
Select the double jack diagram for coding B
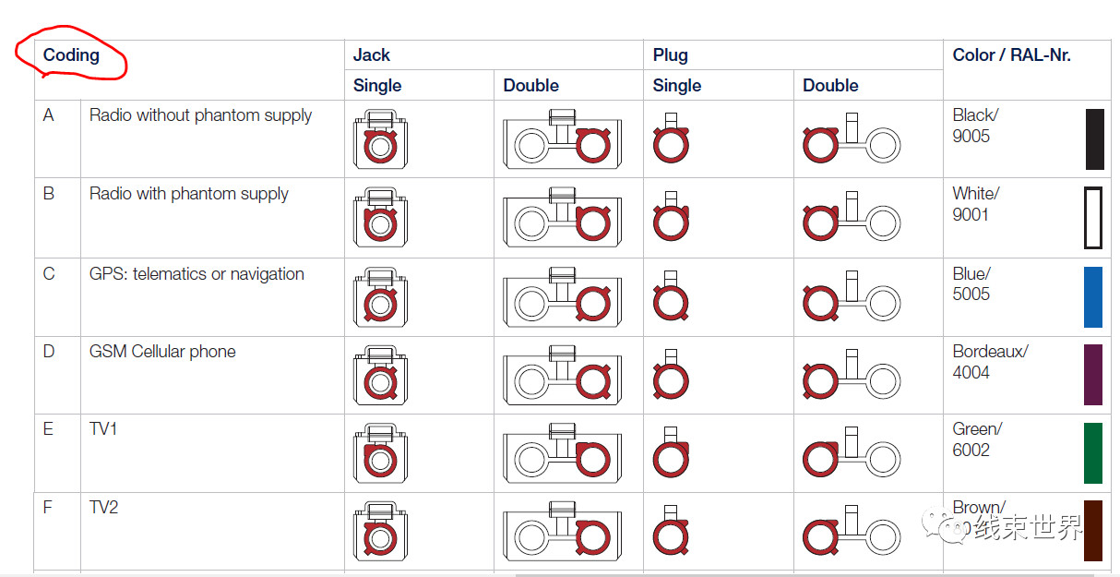coord(562,218)
